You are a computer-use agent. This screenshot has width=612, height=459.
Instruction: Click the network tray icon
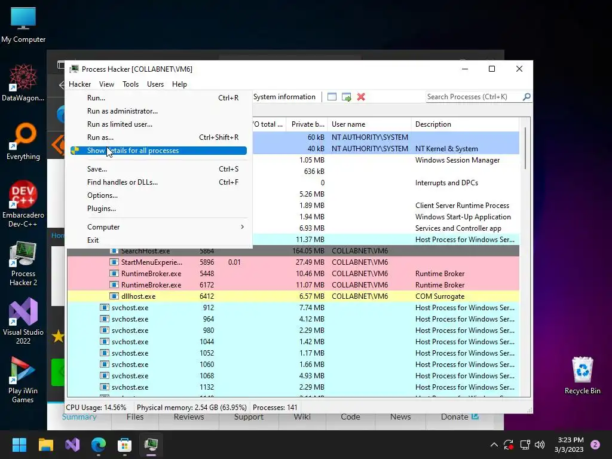point(525,445)
